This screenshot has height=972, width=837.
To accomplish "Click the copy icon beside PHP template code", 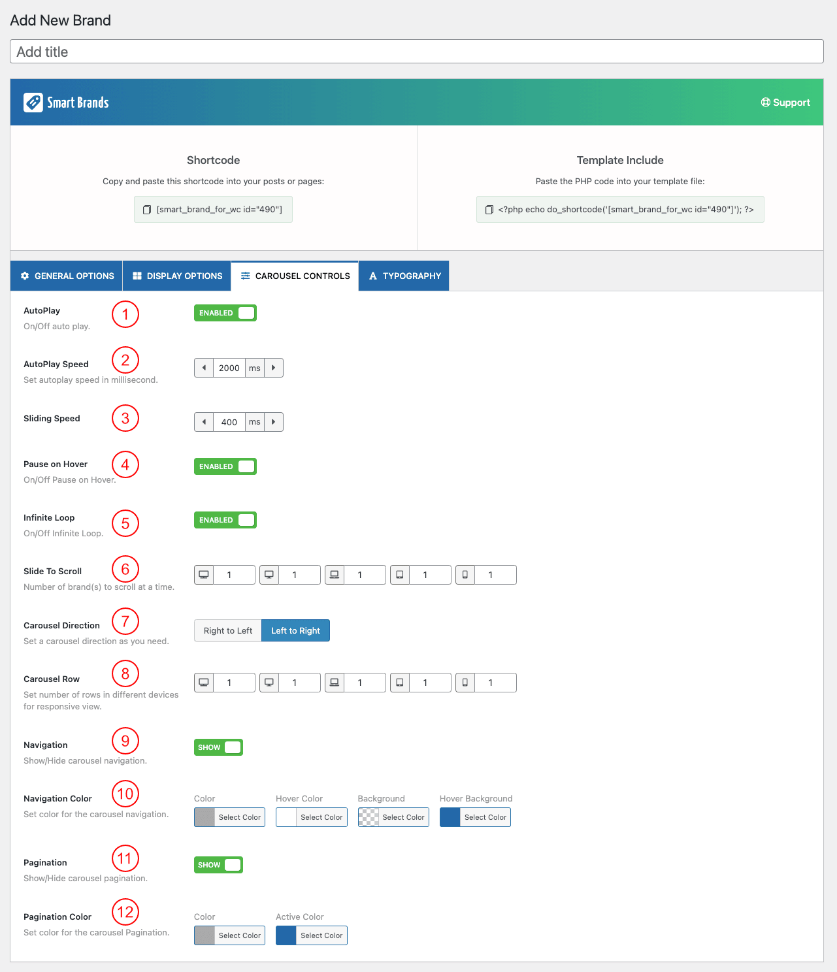I will click(489, 210).
